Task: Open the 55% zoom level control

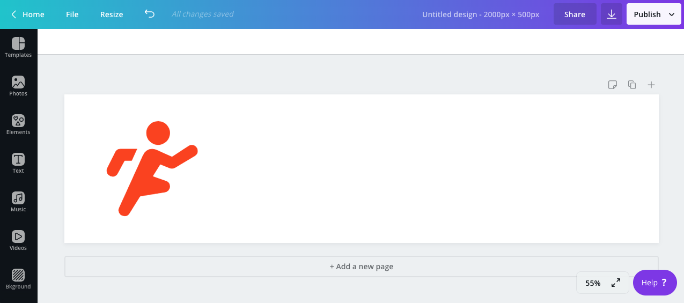Action: pyautogui.click(x=593, y=283)
